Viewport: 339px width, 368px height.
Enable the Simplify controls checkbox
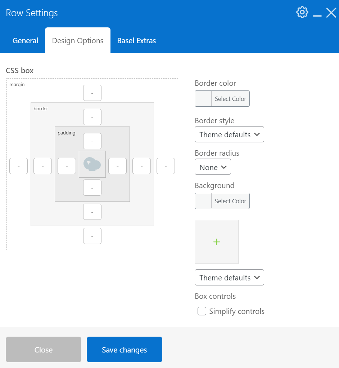[x=202, y=311]
